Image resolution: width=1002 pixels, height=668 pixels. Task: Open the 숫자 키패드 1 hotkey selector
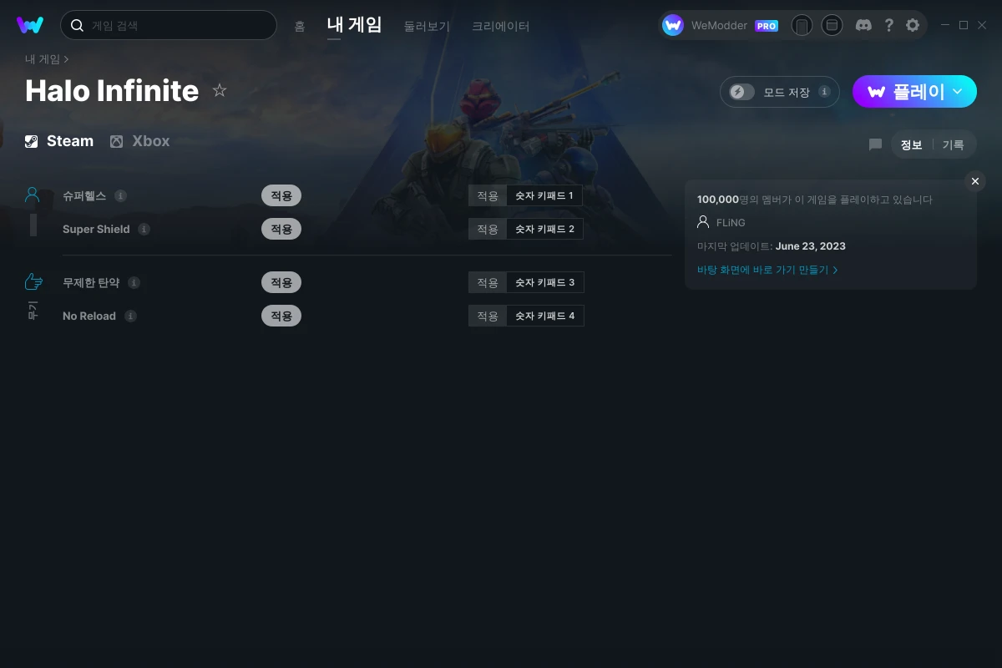click(544, 195)
